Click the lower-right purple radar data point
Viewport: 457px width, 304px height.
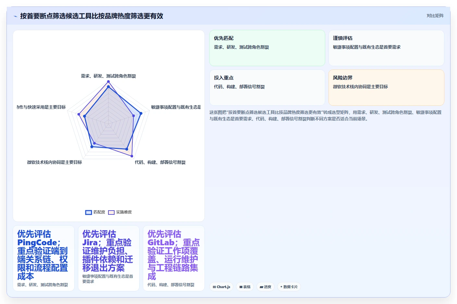[131, 156]
